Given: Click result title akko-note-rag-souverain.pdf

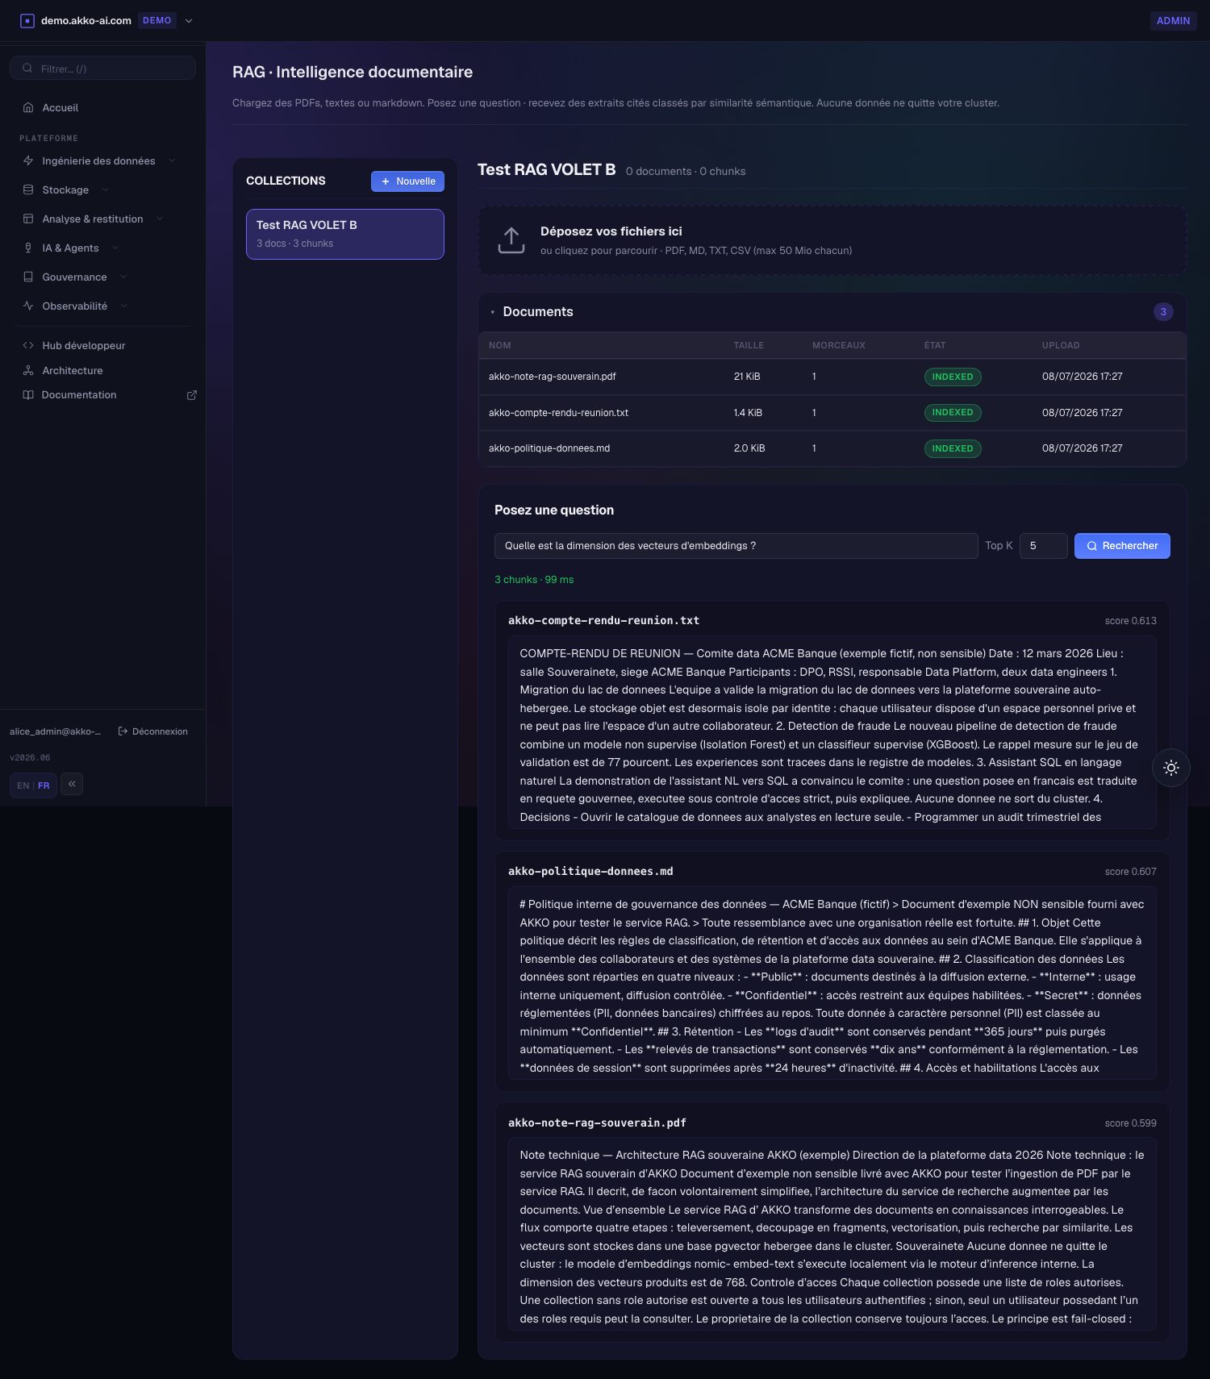Looking at the screenshot, I should point(597,1123).
